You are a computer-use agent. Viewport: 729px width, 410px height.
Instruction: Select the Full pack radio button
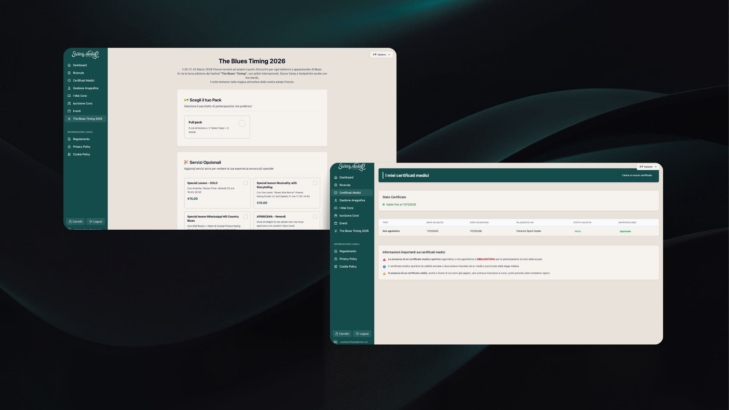coord(242,123)
